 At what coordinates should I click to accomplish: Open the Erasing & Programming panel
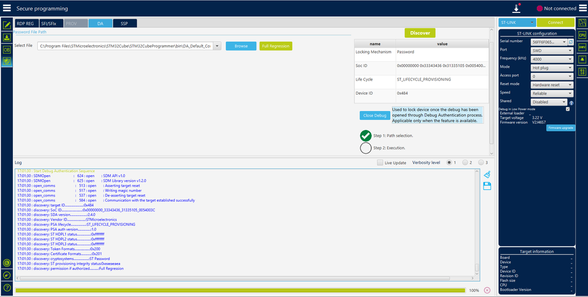coord(6,38)
